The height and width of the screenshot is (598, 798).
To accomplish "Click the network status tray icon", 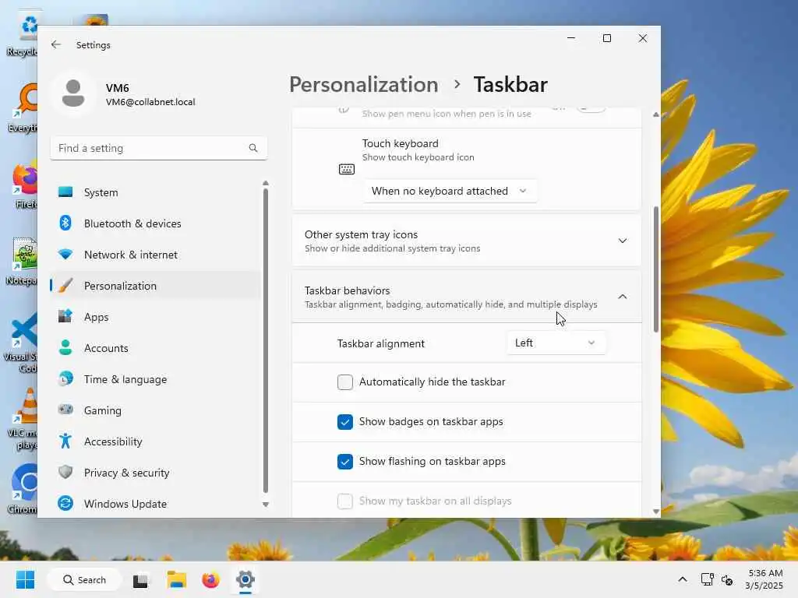I will coord(707,579).
